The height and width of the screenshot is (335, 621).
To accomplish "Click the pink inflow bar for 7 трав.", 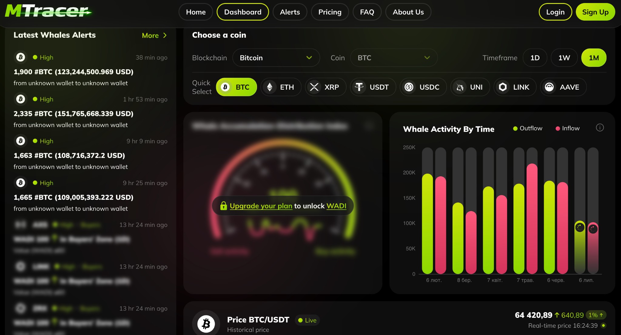I will point(532,219).
